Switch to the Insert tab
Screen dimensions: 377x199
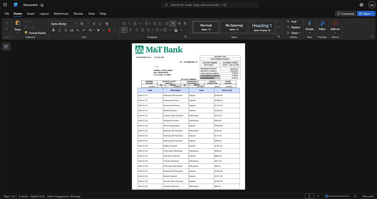pos(31,14)
